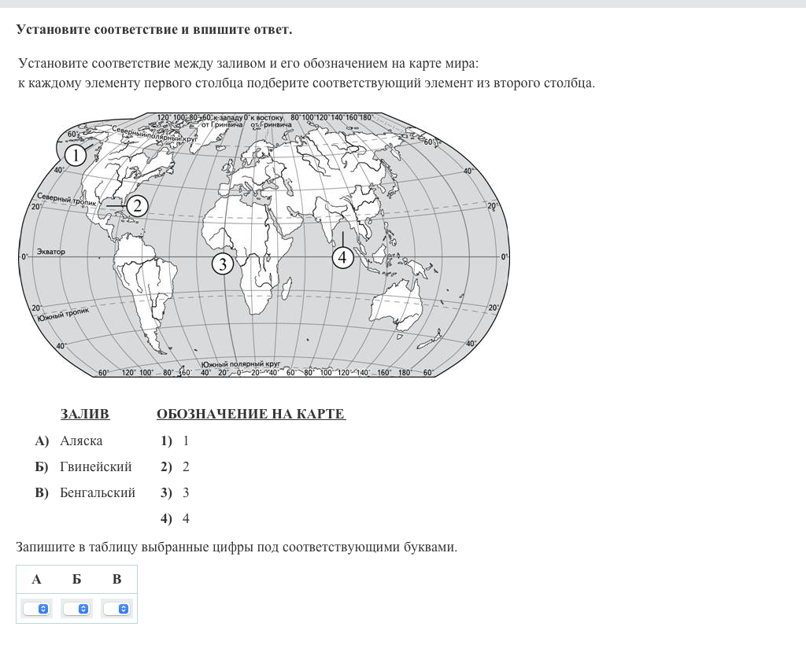Image resolution: width=806 pixels, height=645 pixels.
Task: Click option 4) in the second column
Action: tap(175, 518)
